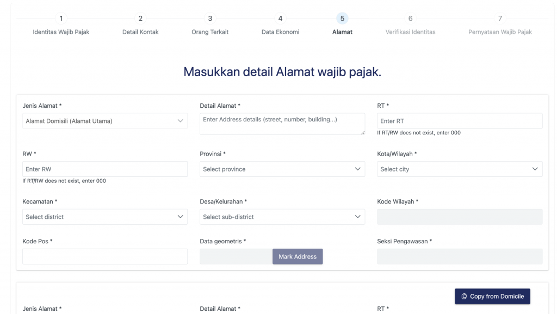The image size is (557, 314).
Task: Click the Data geometris field
Action: coord(236,256)
